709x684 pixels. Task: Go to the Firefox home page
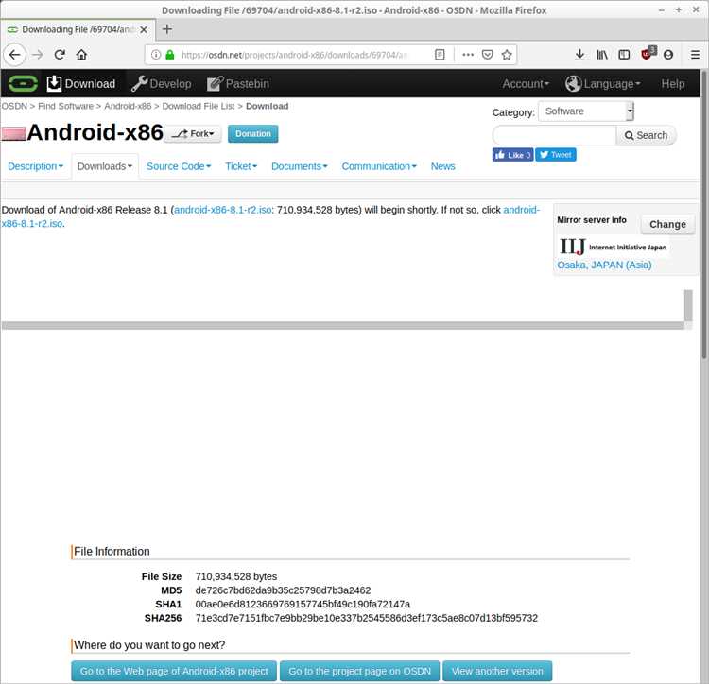coord(82,55)
